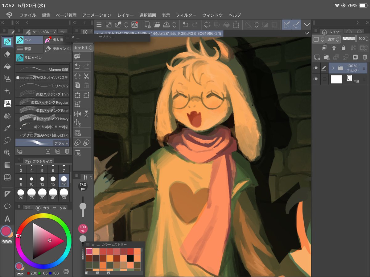This screenshot has height=277, width=370.
Task: Open the ヘルプ menu
Action: 235,15
